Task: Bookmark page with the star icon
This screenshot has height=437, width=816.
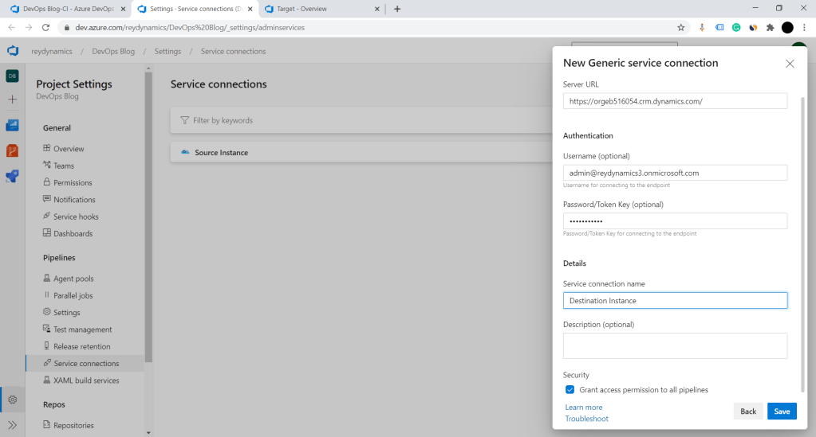Action: coord(680,27)
